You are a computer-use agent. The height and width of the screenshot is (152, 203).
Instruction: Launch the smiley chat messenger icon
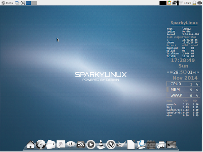coord(71,144)
